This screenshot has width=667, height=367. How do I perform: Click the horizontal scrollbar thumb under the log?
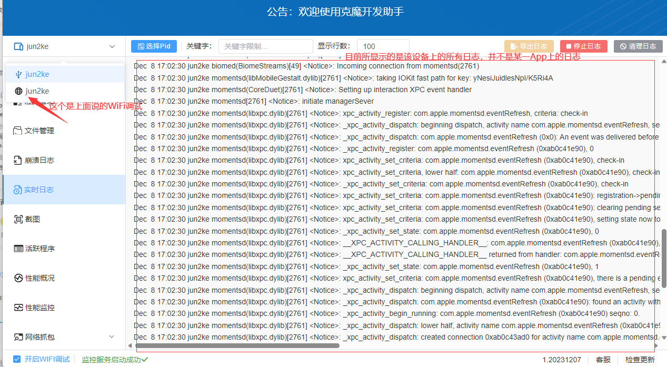point(237,346)
